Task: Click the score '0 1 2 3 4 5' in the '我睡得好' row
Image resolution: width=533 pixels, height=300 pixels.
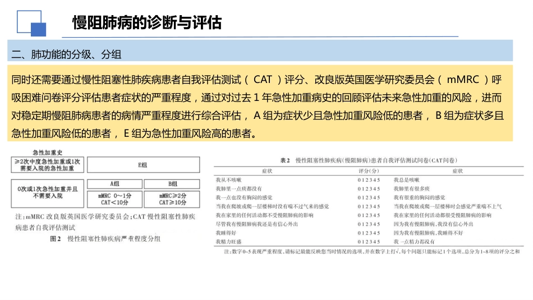Action: coord(369,233)
